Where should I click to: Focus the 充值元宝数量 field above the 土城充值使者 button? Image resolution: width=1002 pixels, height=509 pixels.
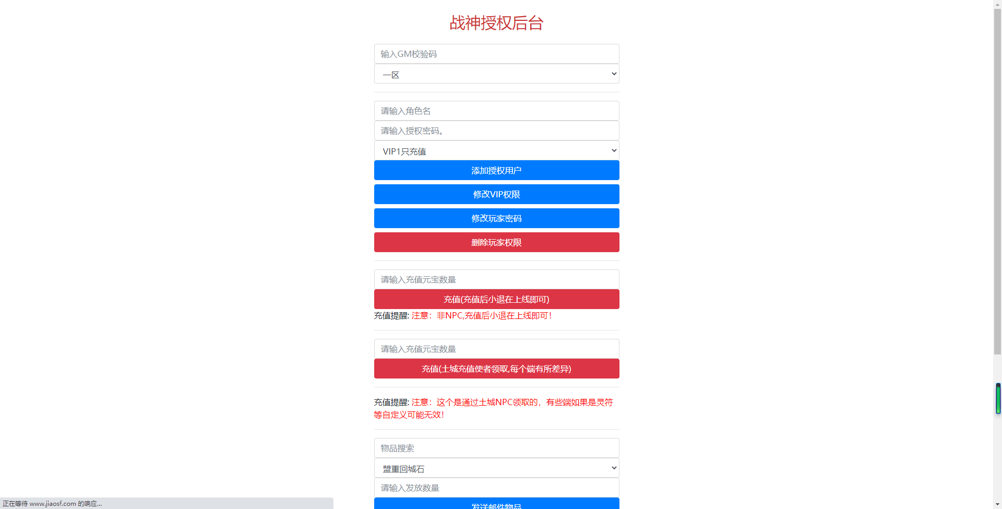[x=496, y=349]
